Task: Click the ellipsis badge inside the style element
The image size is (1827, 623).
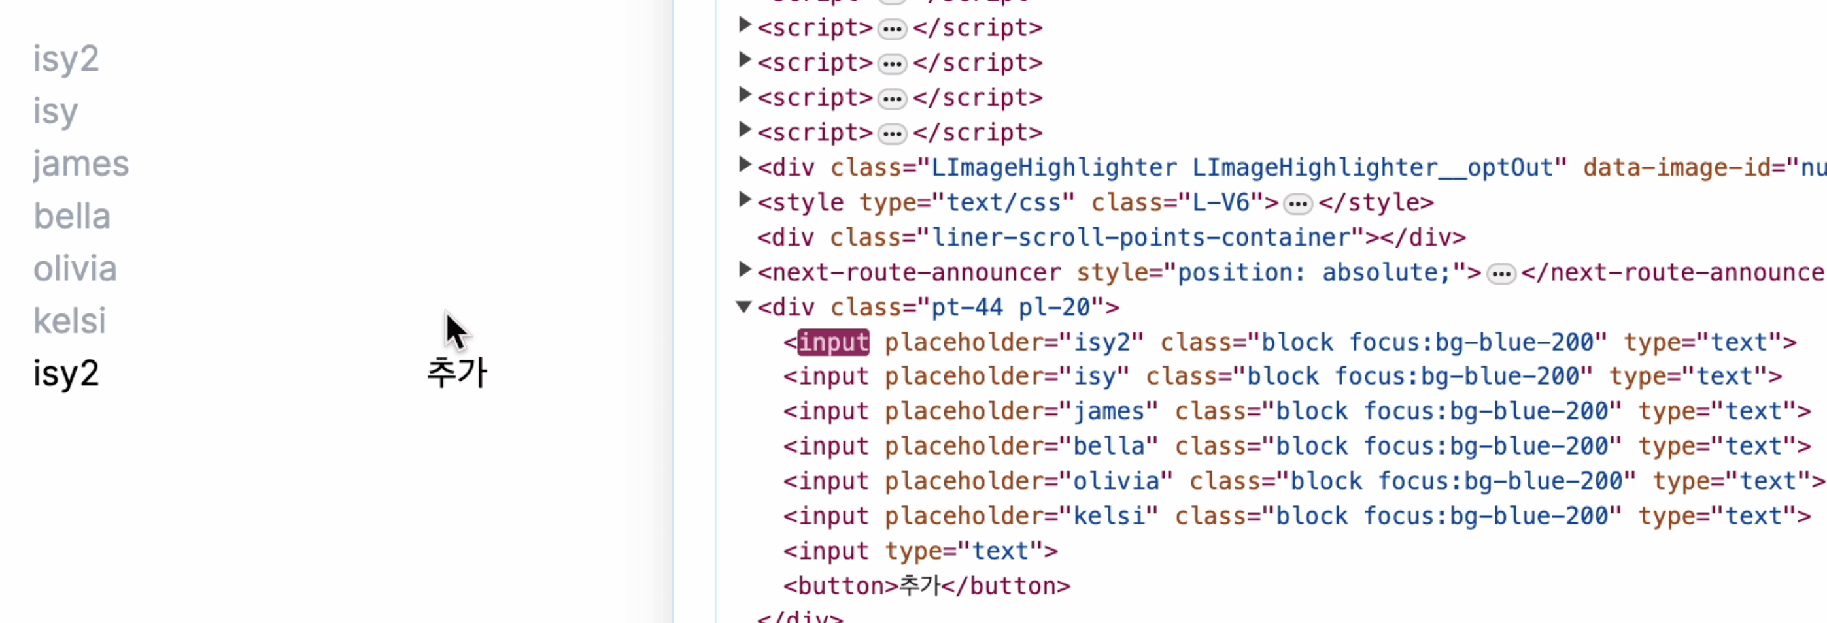Action: point(1298,204)
